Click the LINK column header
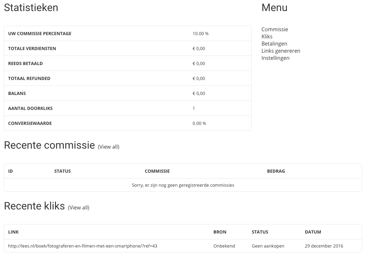This screenshot has height=255, width=366. pos(13,232)
